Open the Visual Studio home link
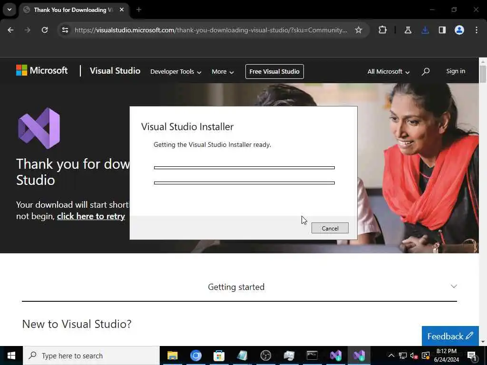Viewport: 487px width, 365px height. click(115, 71)
